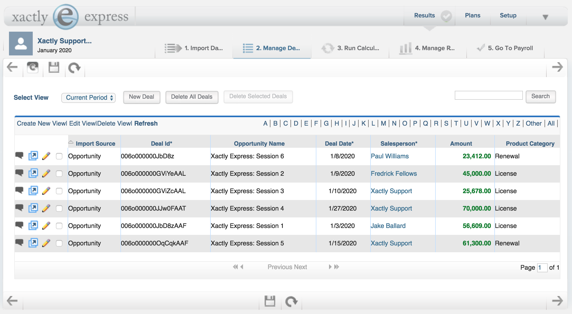Screen dimensions: 572x314
Task: Click the Delete View link
Action: pyautogui.click(x=114, y=123)
